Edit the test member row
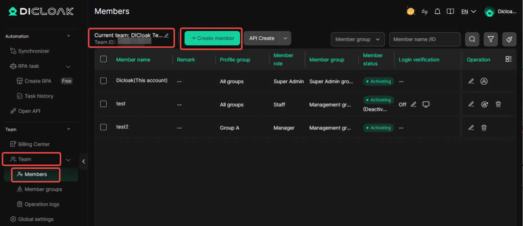The height and width of the screenshot is (226, 523). tap(471, 105)
